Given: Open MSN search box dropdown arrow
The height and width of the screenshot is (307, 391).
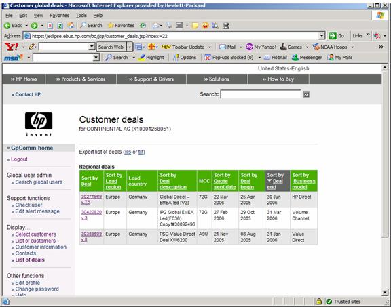Looking at the screenshot, I should [x=96, y=58].
